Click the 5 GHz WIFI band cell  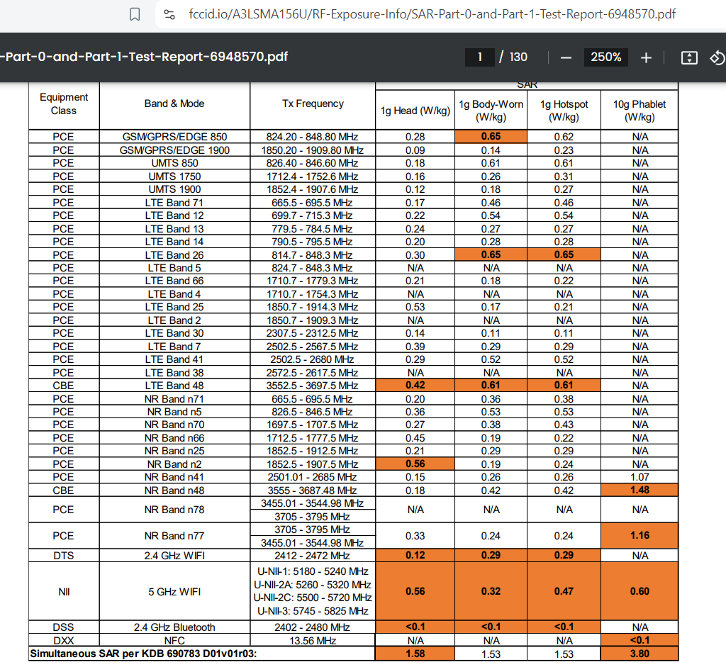(x=174, y=591)
